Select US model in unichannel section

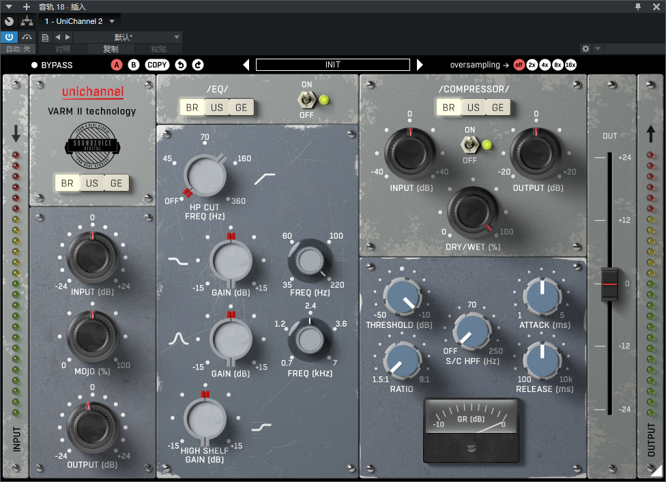[x=91, y=183]
